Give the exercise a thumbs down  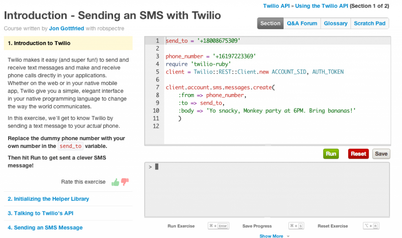pyautogui.click(x=125, y=182)
